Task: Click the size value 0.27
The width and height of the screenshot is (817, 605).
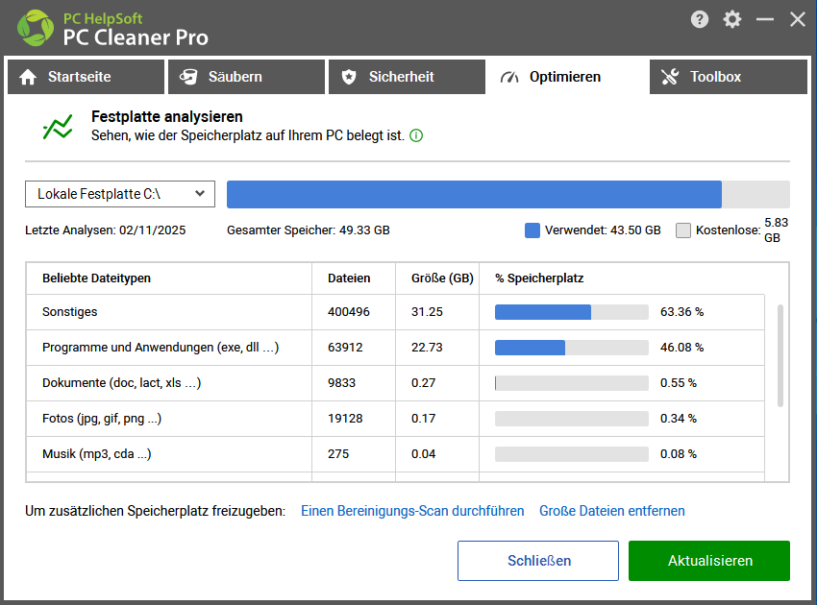Action: pos(423,382)
